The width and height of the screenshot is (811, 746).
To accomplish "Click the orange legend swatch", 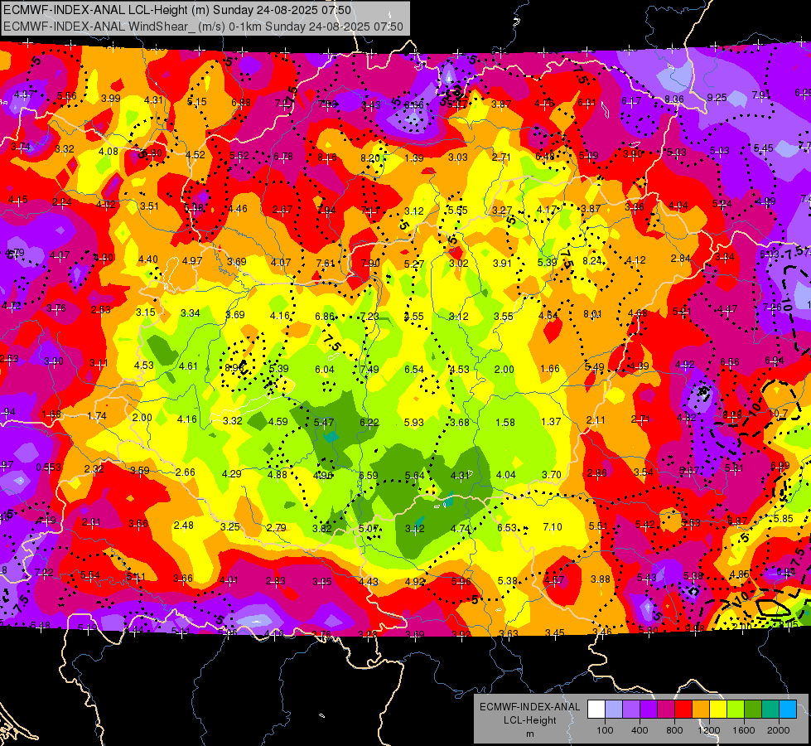I will (x=701, y=710).
